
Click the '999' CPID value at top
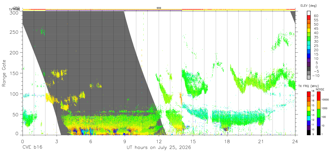(159, 8)
